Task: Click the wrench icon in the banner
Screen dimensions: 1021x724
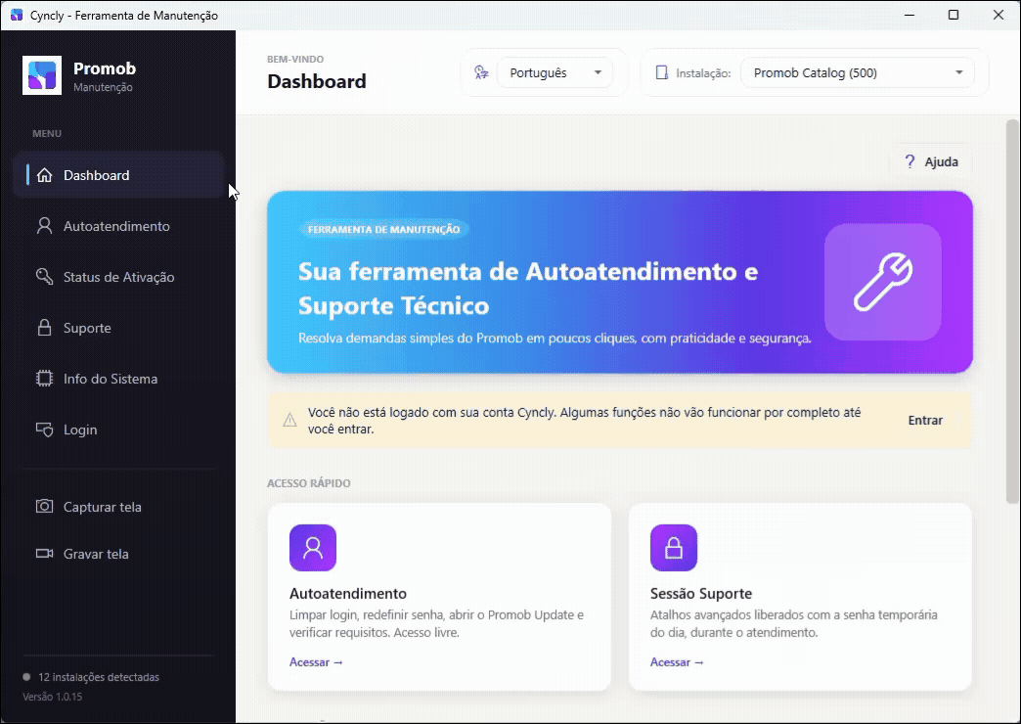Action: click(883, 282)
